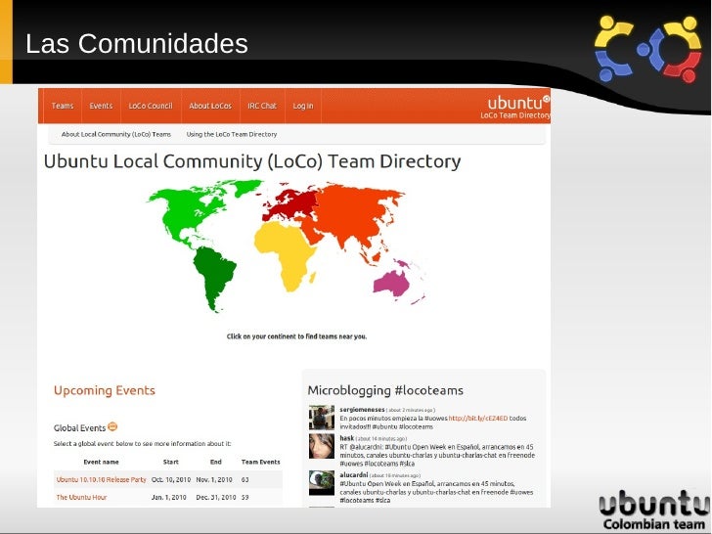The width and height of the screenshot is (712, 534).
Task: Select Australia on the world map
Action: point(391,283)
